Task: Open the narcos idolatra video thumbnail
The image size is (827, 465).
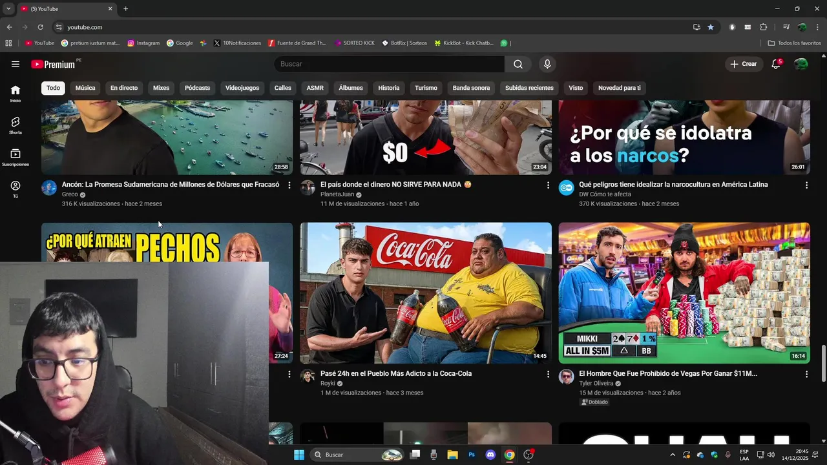Action: point(684,138)
